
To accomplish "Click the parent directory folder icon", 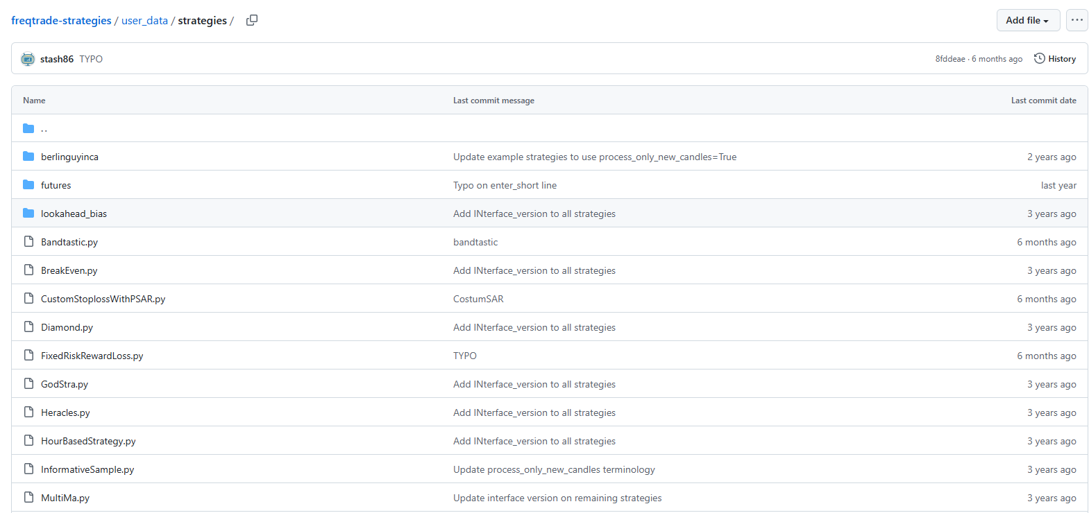I will [x=28, y=128].
